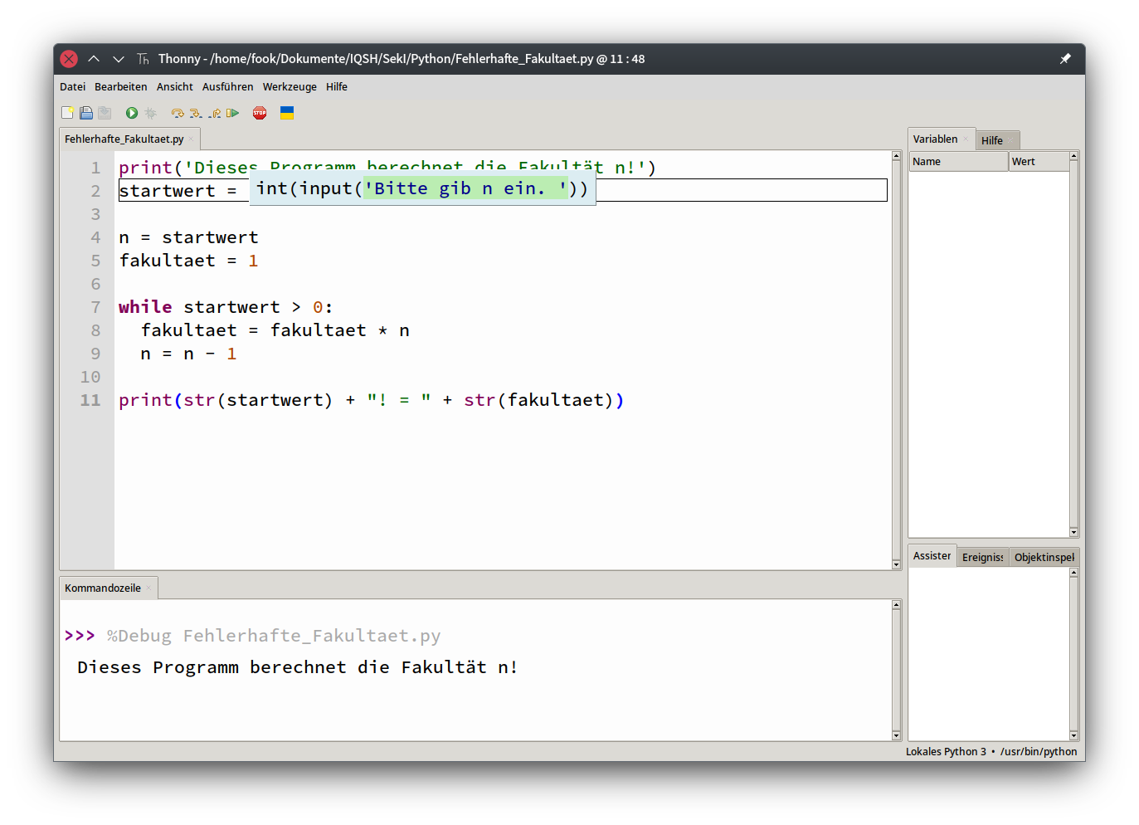Click the Thonny app icon in title bar

coord(144,59)
